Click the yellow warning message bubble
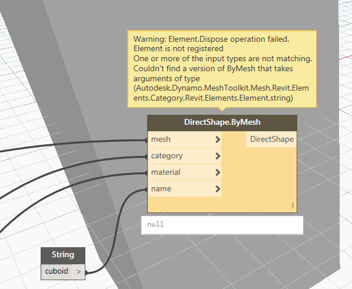 [x=222, y=69]
